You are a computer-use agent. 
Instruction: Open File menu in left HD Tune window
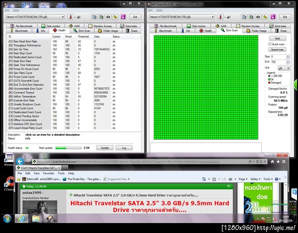[x=7, y=10]
